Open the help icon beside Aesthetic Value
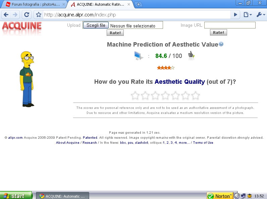 click(221, 44)
